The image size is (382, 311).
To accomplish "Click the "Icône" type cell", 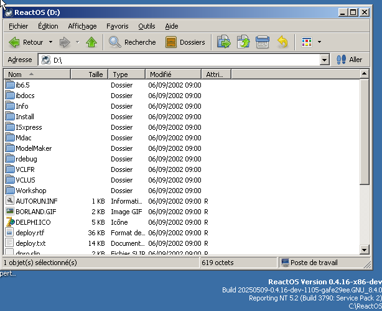I will [x=119, y=222].
